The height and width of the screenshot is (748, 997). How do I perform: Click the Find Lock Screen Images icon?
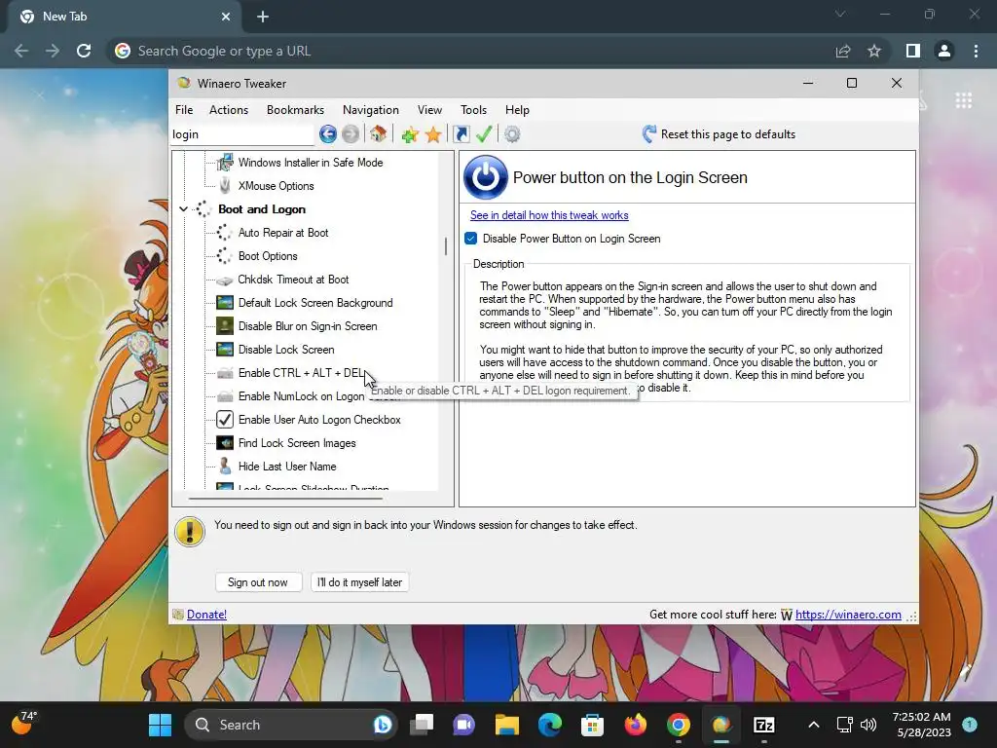[x=225, y=443]
